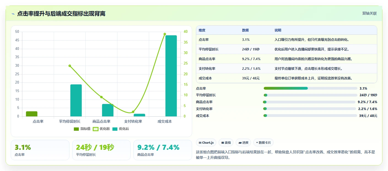Click the 成交成本 progress bar track
Image resolution: width=388 pixels, height=171 pixels.
(x=310, y=116)
